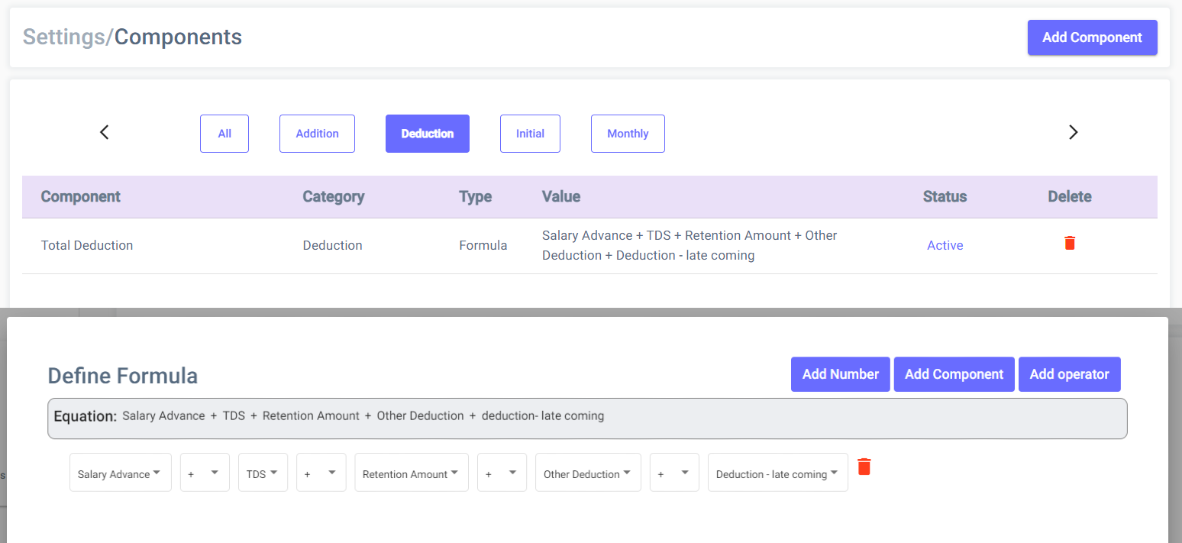Expand the TDS component dropdown
Viewport: 1182px width, 543px height.
[263, 474]
